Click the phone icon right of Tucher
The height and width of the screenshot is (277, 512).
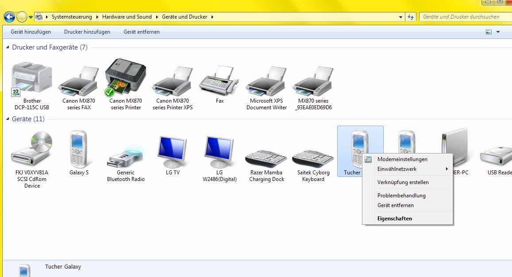(x=407, y=142)
